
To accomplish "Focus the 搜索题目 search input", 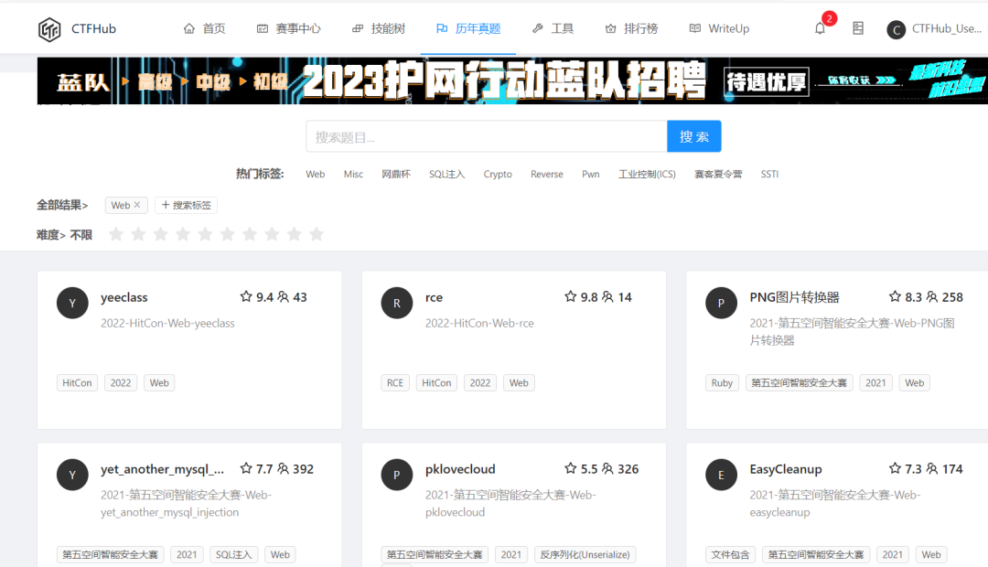I will (487, 136).
